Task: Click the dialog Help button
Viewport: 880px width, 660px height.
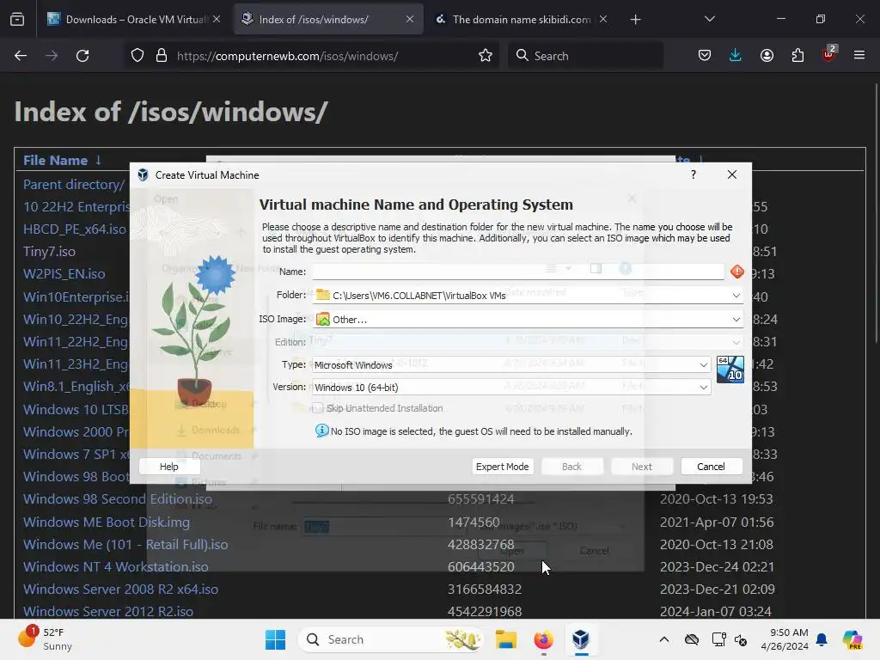Action: [169, 467]
